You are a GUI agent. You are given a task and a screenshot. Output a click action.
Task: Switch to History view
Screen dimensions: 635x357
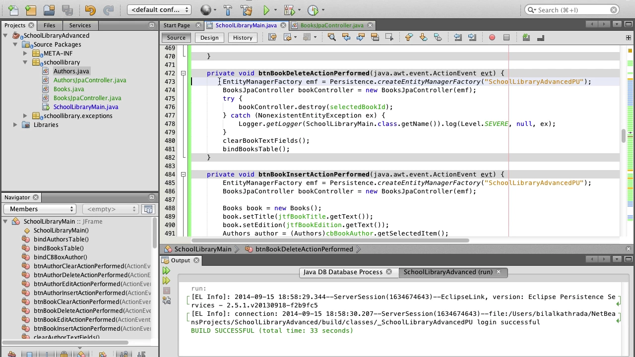243,38
